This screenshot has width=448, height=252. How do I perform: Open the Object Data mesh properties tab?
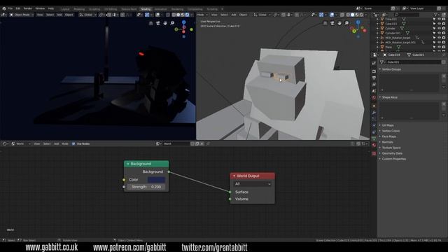[374, 139]
